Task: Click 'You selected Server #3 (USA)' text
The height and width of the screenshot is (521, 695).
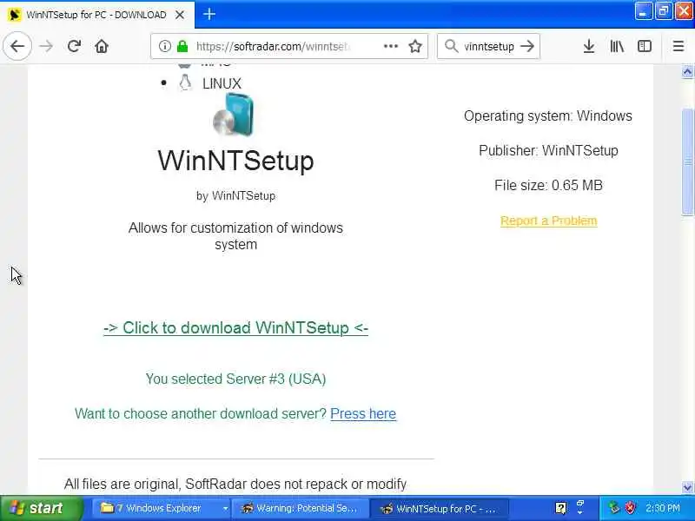Action: (235, 379)
